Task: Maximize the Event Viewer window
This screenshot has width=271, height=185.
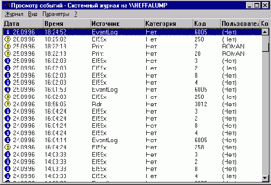Action: [257, 5]
